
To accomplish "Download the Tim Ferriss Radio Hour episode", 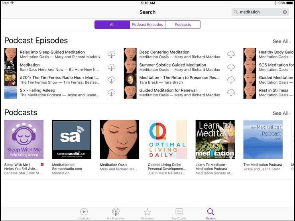I will coord(111,80).
